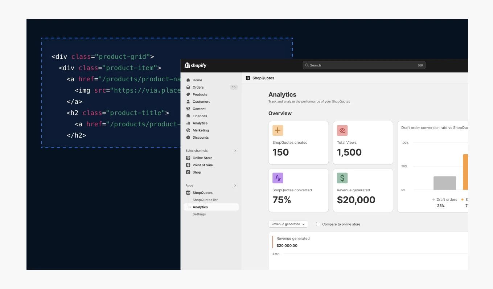Click the Marketing target icon
Screen dimensions: 493x289
[x=188, y=130]
